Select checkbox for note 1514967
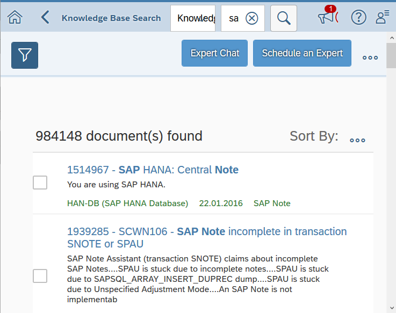 point(40,183)
